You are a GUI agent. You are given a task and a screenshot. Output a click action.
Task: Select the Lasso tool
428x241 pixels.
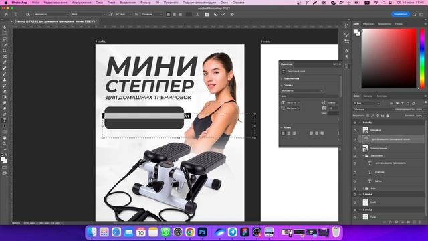coord(5,39)
